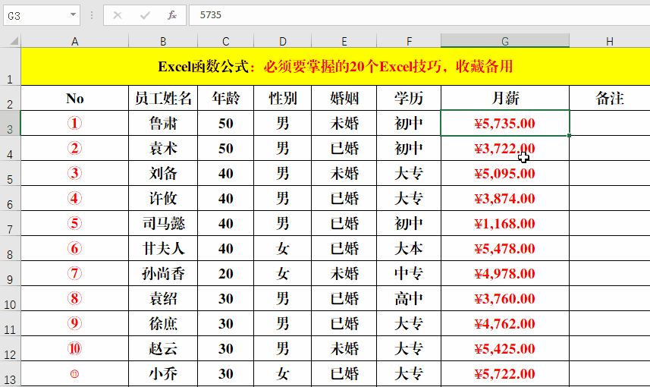Select the cell with name 小乔
650x387 pixels.
[163, 374]
